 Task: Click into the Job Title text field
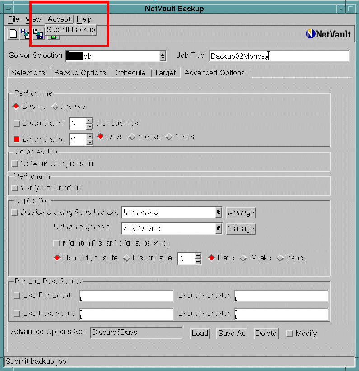pos(279,56)
